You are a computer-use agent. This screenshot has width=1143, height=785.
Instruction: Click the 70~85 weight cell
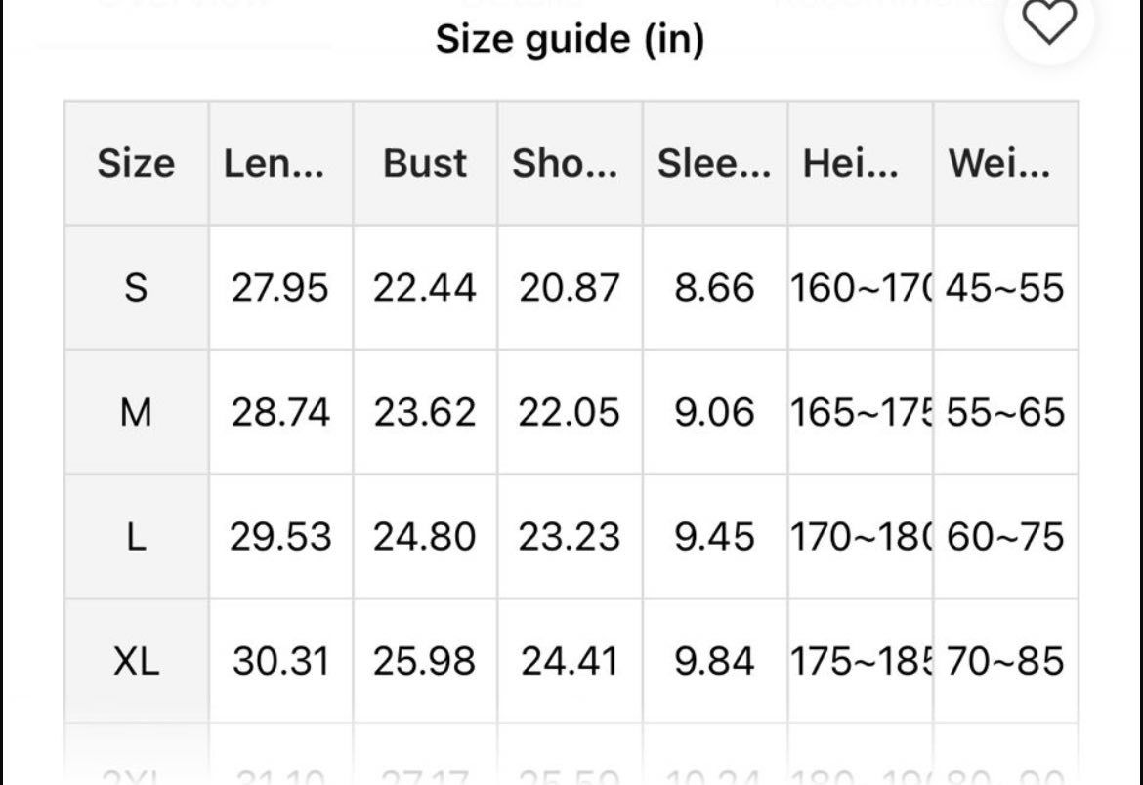[x=1005, y=662]
